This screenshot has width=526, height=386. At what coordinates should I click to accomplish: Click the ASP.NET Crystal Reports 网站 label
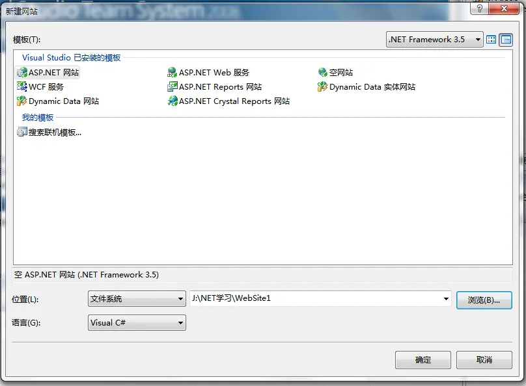(x=234, y=101)
